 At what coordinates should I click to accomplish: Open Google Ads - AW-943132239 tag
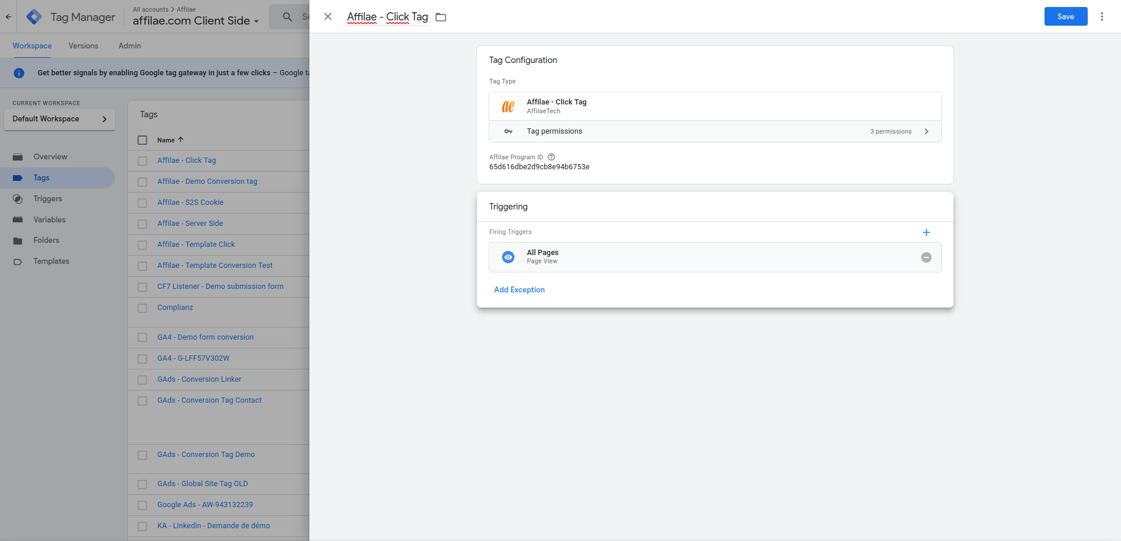[205, 505]
